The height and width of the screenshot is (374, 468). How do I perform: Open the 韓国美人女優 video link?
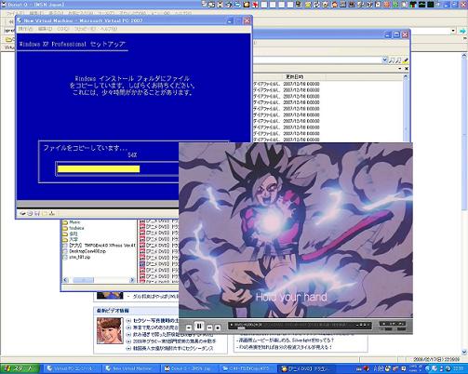tap(173, 348)
